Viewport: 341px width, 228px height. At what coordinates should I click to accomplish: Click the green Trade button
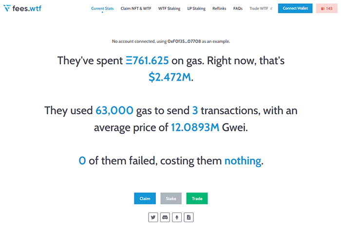(x=197, y=198)
